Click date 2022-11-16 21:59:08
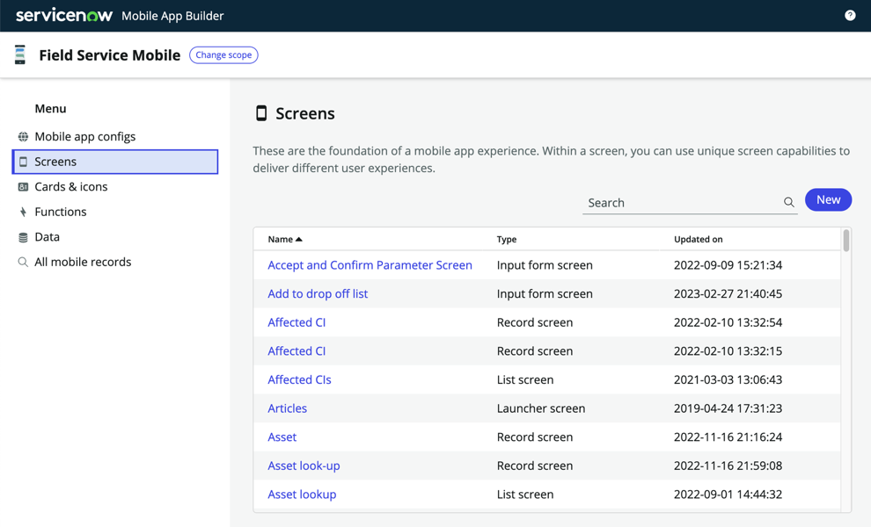The image size is (871, 527). coord(728,466)
